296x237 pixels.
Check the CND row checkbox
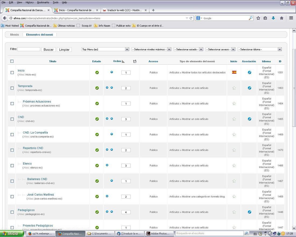[x=12, y=119]
